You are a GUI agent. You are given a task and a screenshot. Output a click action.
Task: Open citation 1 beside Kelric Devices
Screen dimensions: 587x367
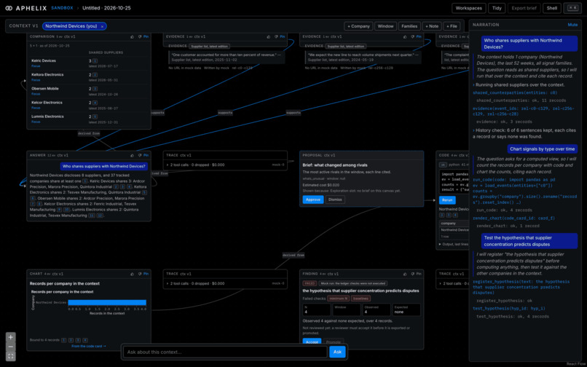[x=95, y=60]
